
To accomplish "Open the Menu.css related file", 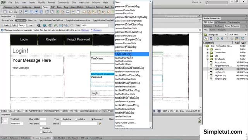I will [x=32, y=20].
